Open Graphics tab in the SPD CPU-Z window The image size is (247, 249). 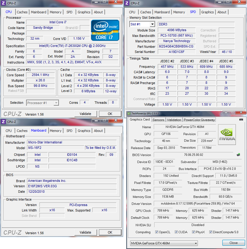click(207, 12)
